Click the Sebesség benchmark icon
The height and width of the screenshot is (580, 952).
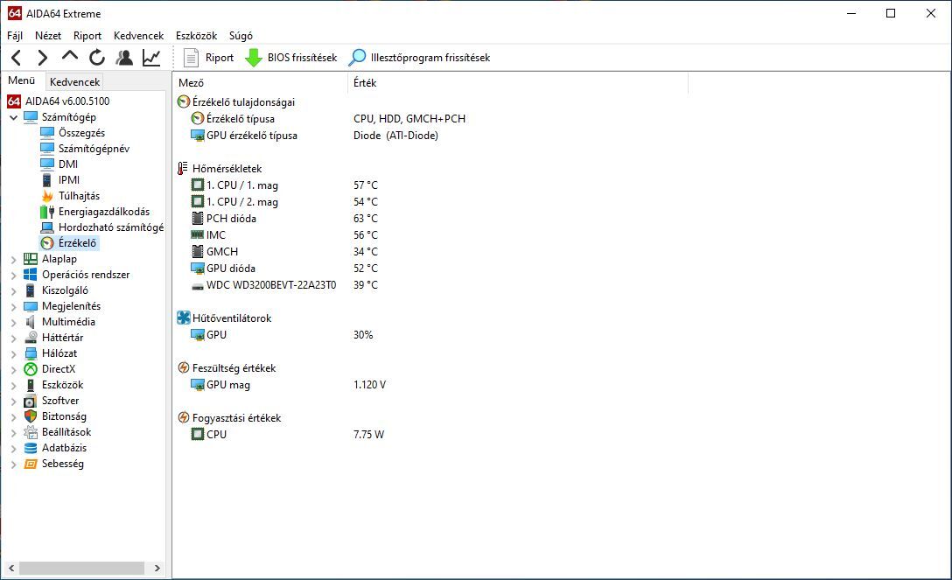click(31, 464)
